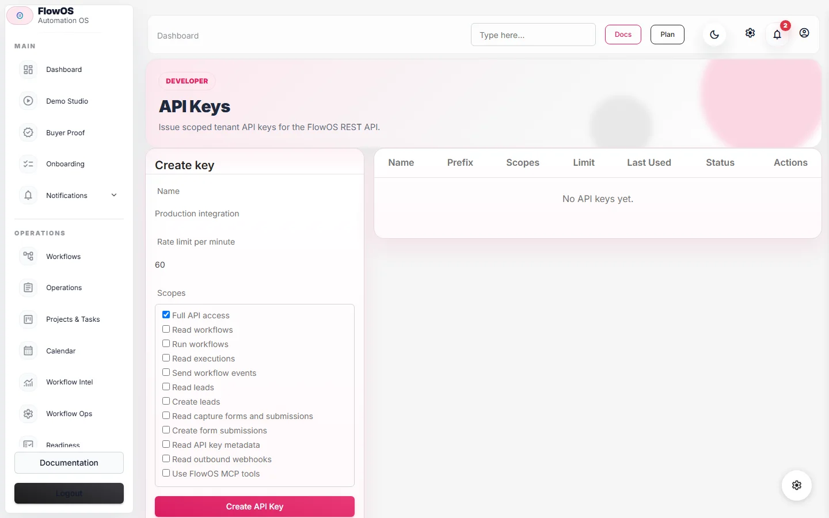Click the Rate limit per minute field
This screenshot has width=829, height=518.
254,265
